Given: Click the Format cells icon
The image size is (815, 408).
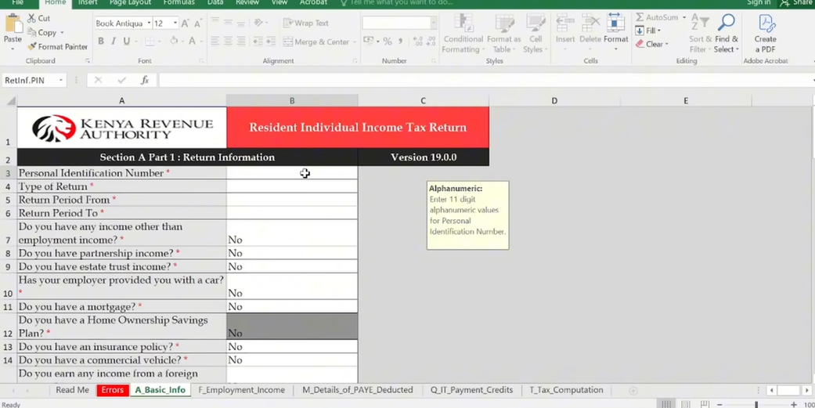Looking at the screenshot, I should tap(615, 24).
